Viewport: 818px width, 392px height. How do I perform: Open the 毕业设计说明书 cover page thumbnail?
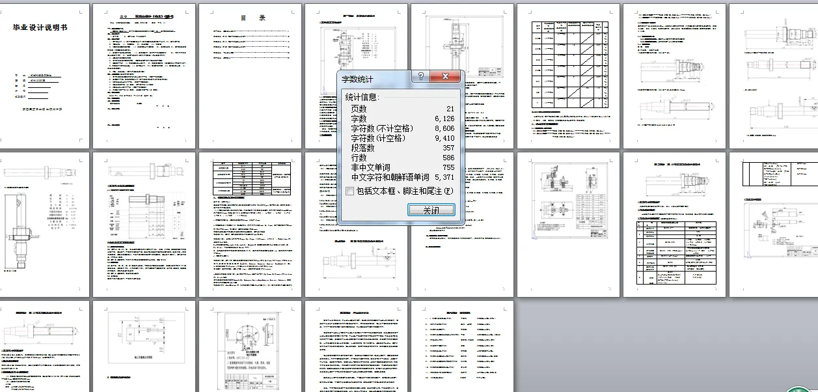[44, 75]
